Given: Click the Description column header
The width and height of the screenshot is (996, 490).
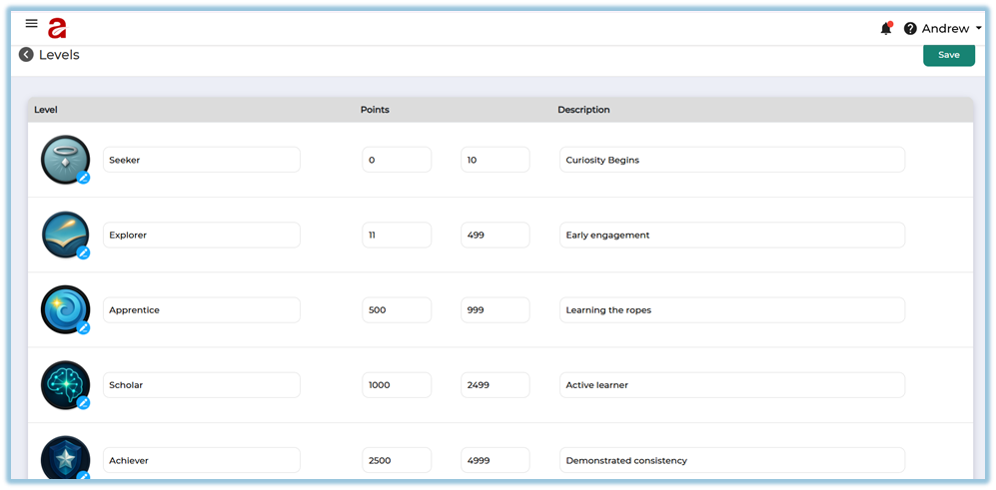Looking at the screenshot, I should pos(583,110).
